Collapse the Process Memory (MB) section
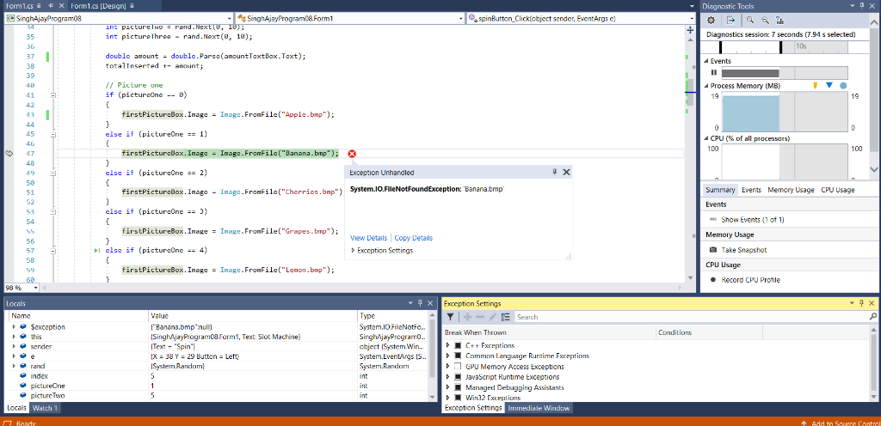The image size is (881, 426). pos(706,86)
